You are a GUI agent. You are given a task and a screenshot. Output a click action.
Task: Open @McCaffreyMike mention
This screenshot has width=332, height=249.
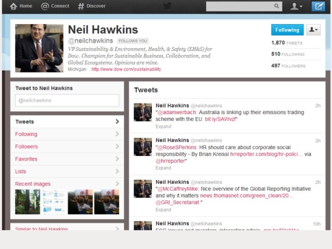coord(178,189)
